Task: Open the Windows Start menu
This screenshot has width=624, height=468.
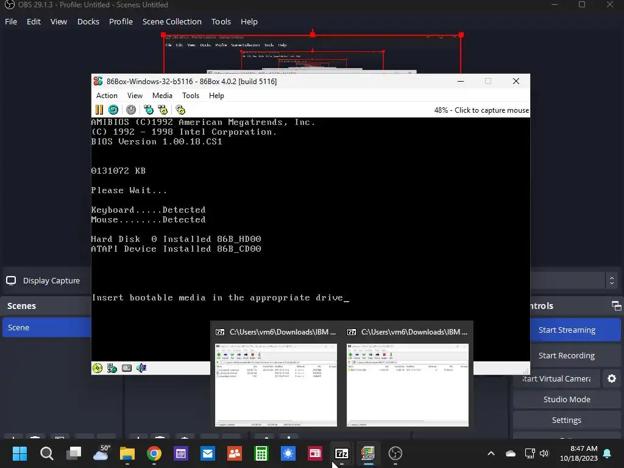Action: click(x=19, y=453)
